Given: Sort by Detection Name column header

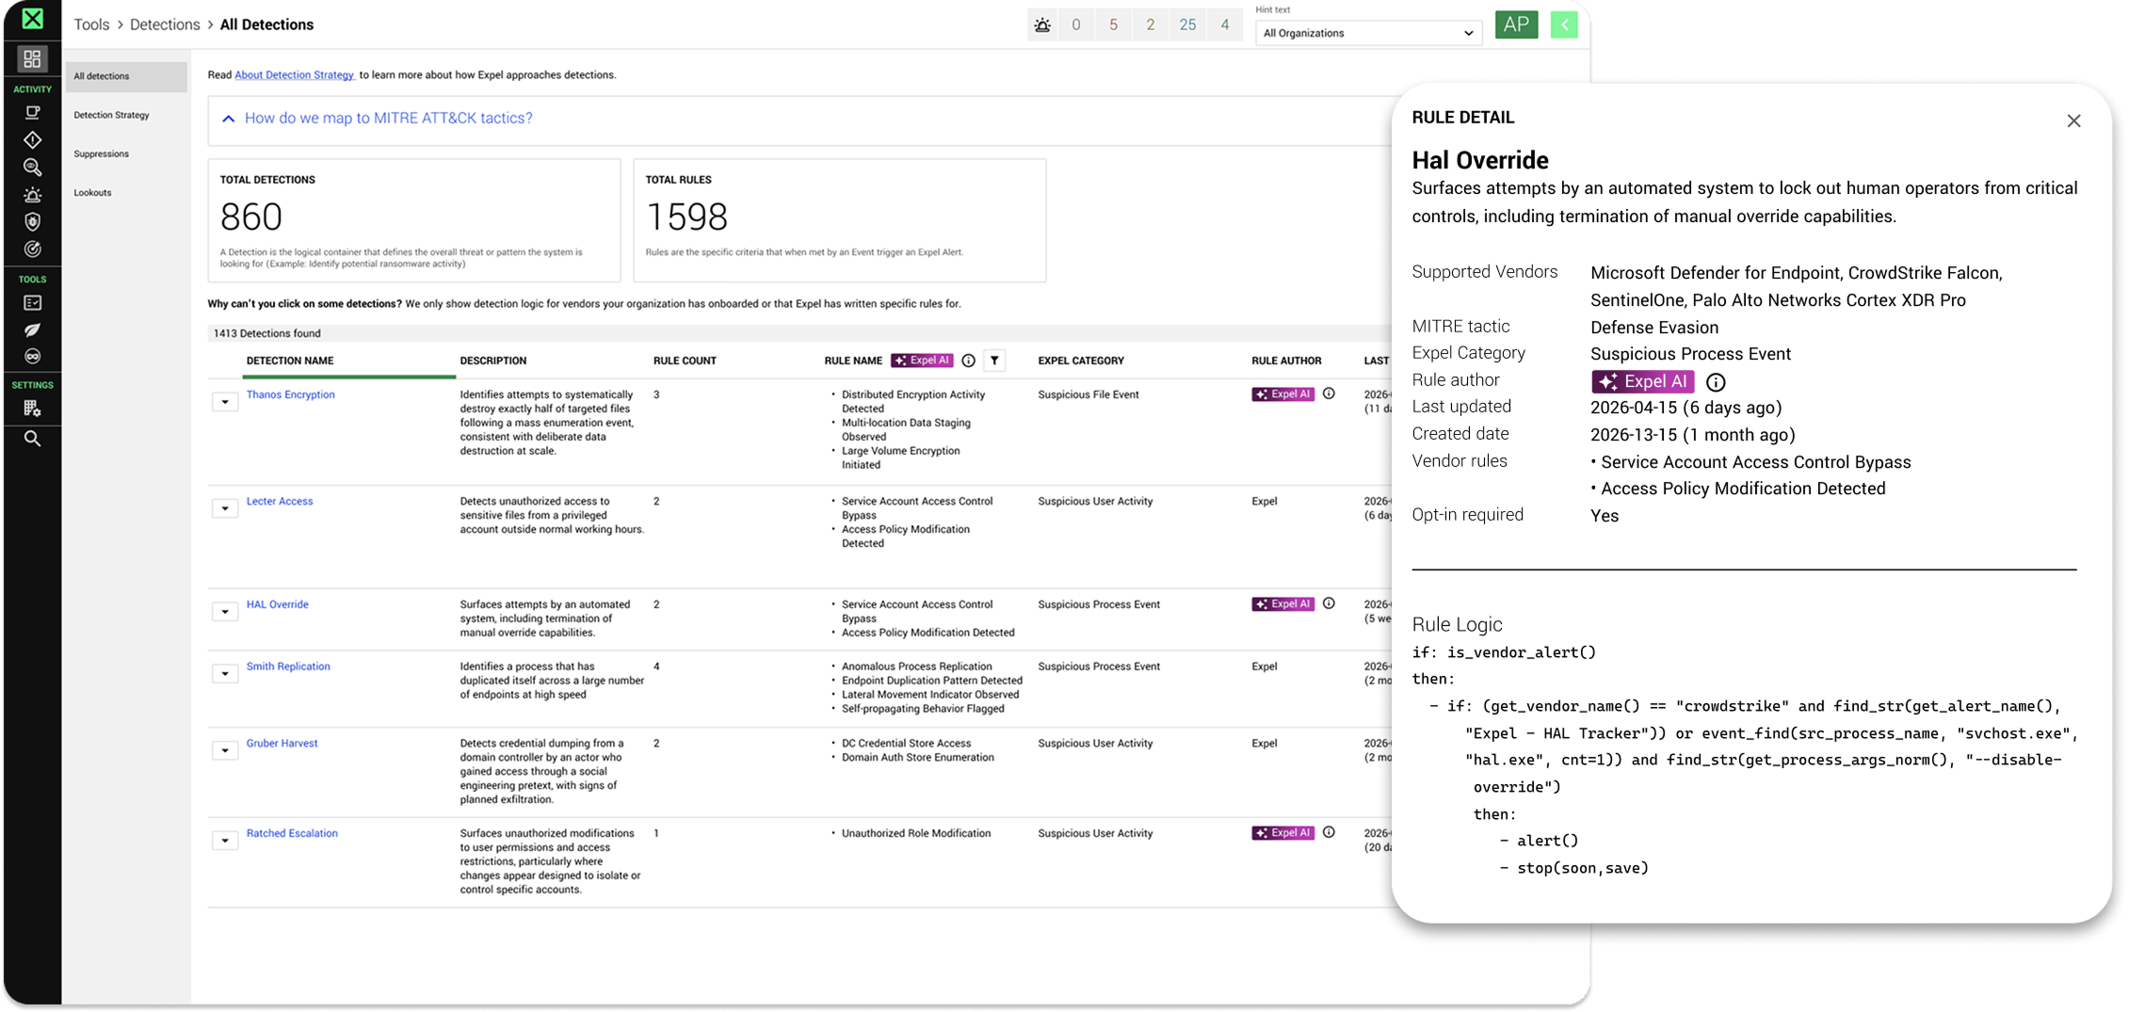Looking at the screenshot, I should pyautogui.click(x=290, y=361).
